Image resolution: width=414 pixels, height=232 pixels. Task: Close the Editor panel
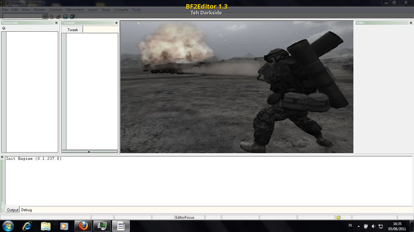[x=411, y=23]
